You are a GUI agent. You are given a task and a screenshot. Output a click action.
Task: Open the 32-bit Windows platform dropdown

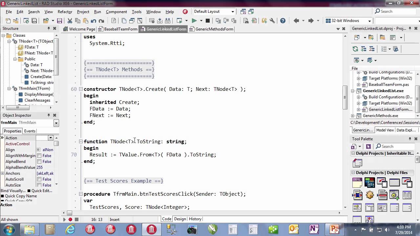pyautogui.click(x=369, y=21)
